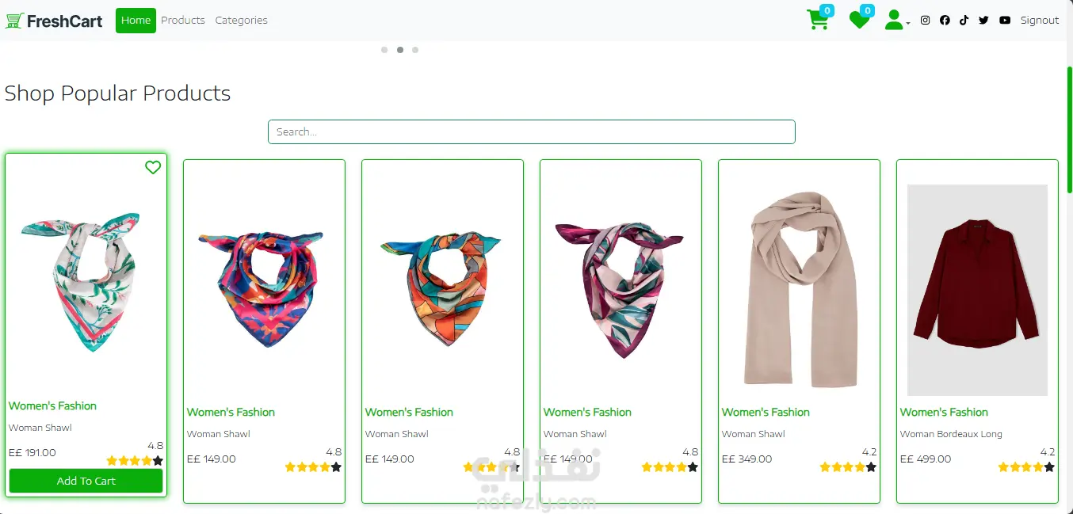Image resolution: width=1073 pixels, height=514 pixels.
Task: Sign out using the Signout link
Action: pos(1040,21)
